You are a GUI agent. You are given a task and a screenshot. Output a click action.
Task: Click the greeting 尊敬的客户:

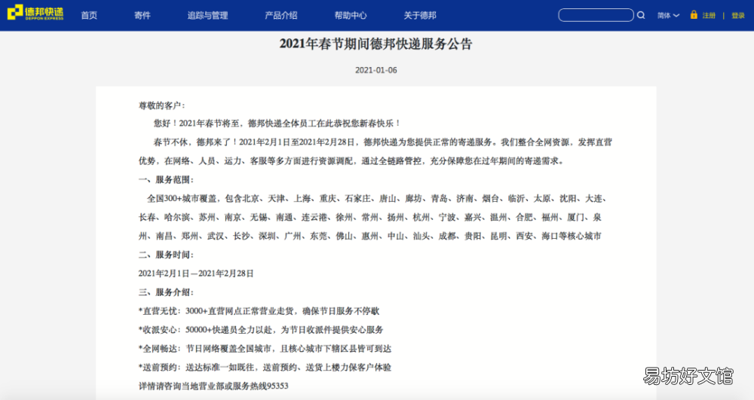[x=161, y=105]
